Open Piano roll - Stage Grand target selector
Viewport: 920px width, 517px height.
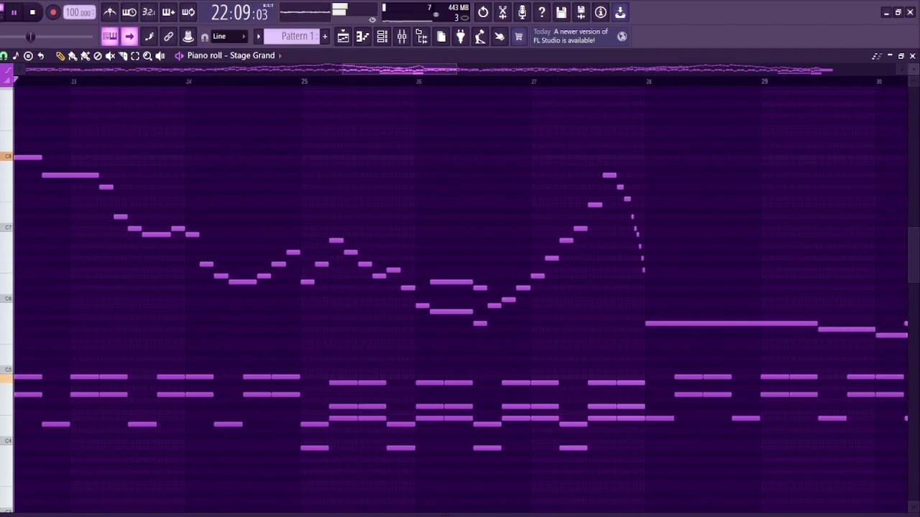point(231,55)
